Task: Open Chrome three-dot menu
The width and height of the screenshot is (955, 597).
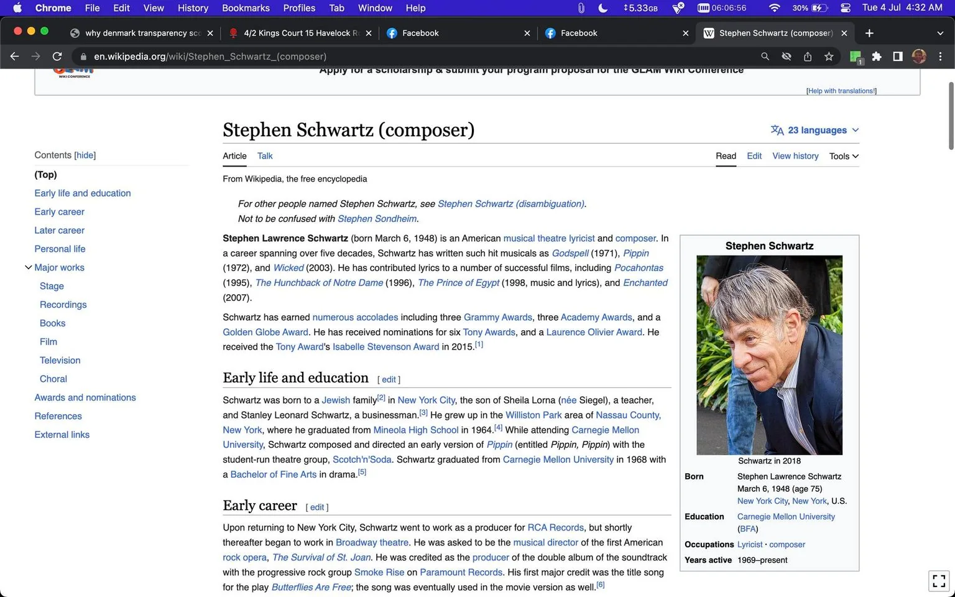Action: pos(940,57)
